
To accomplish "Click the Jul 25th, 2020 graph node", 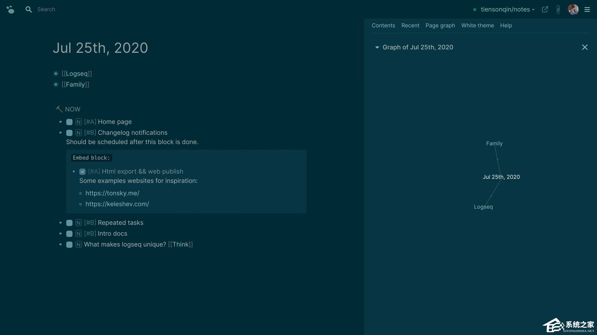I will point(501,177).
